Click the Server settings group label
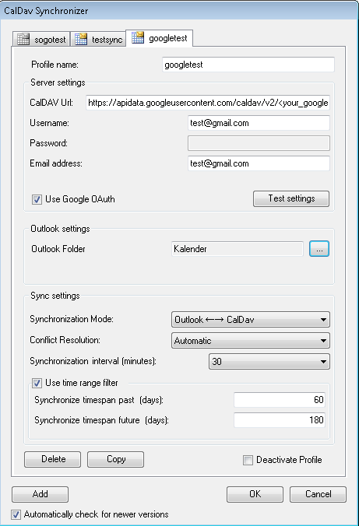The width and height of the screenshot is (359, 526). pos(58,82)
